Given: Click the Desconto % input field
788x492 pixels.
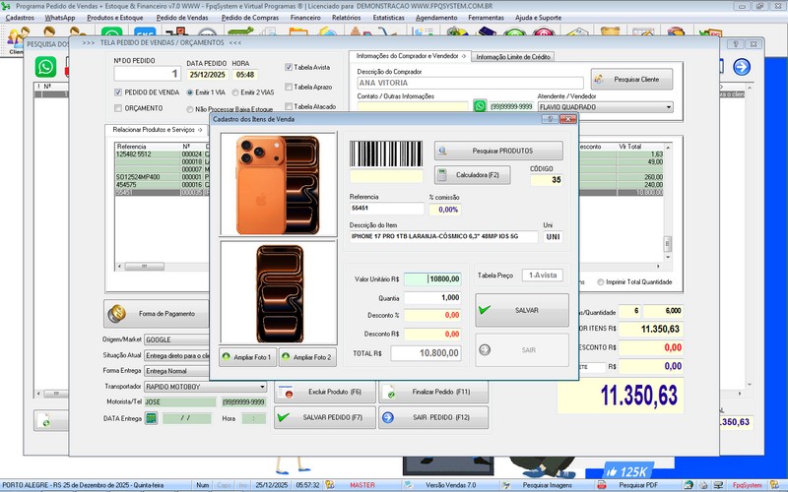Looking at the screenshot, I should point(432,315).
